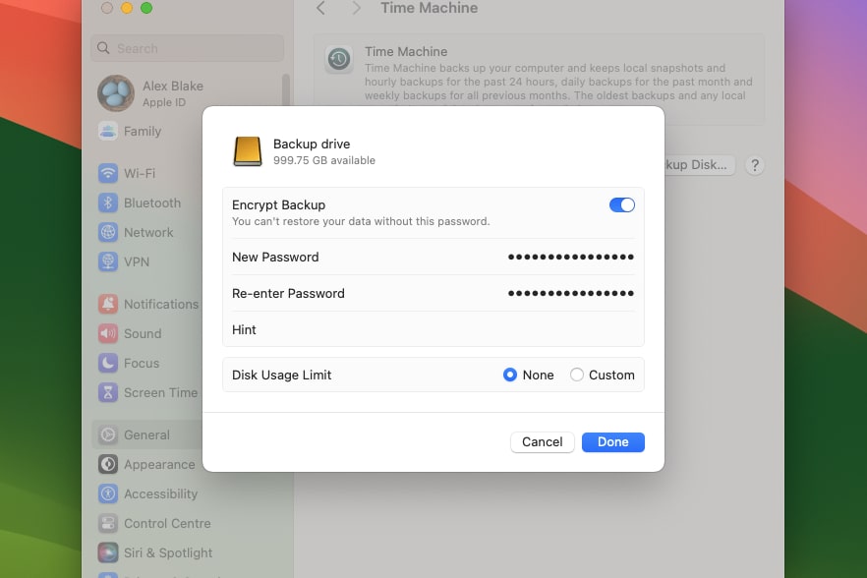
Task: Select the Custom disk usage limit
Action: click(x=577, y=375)
